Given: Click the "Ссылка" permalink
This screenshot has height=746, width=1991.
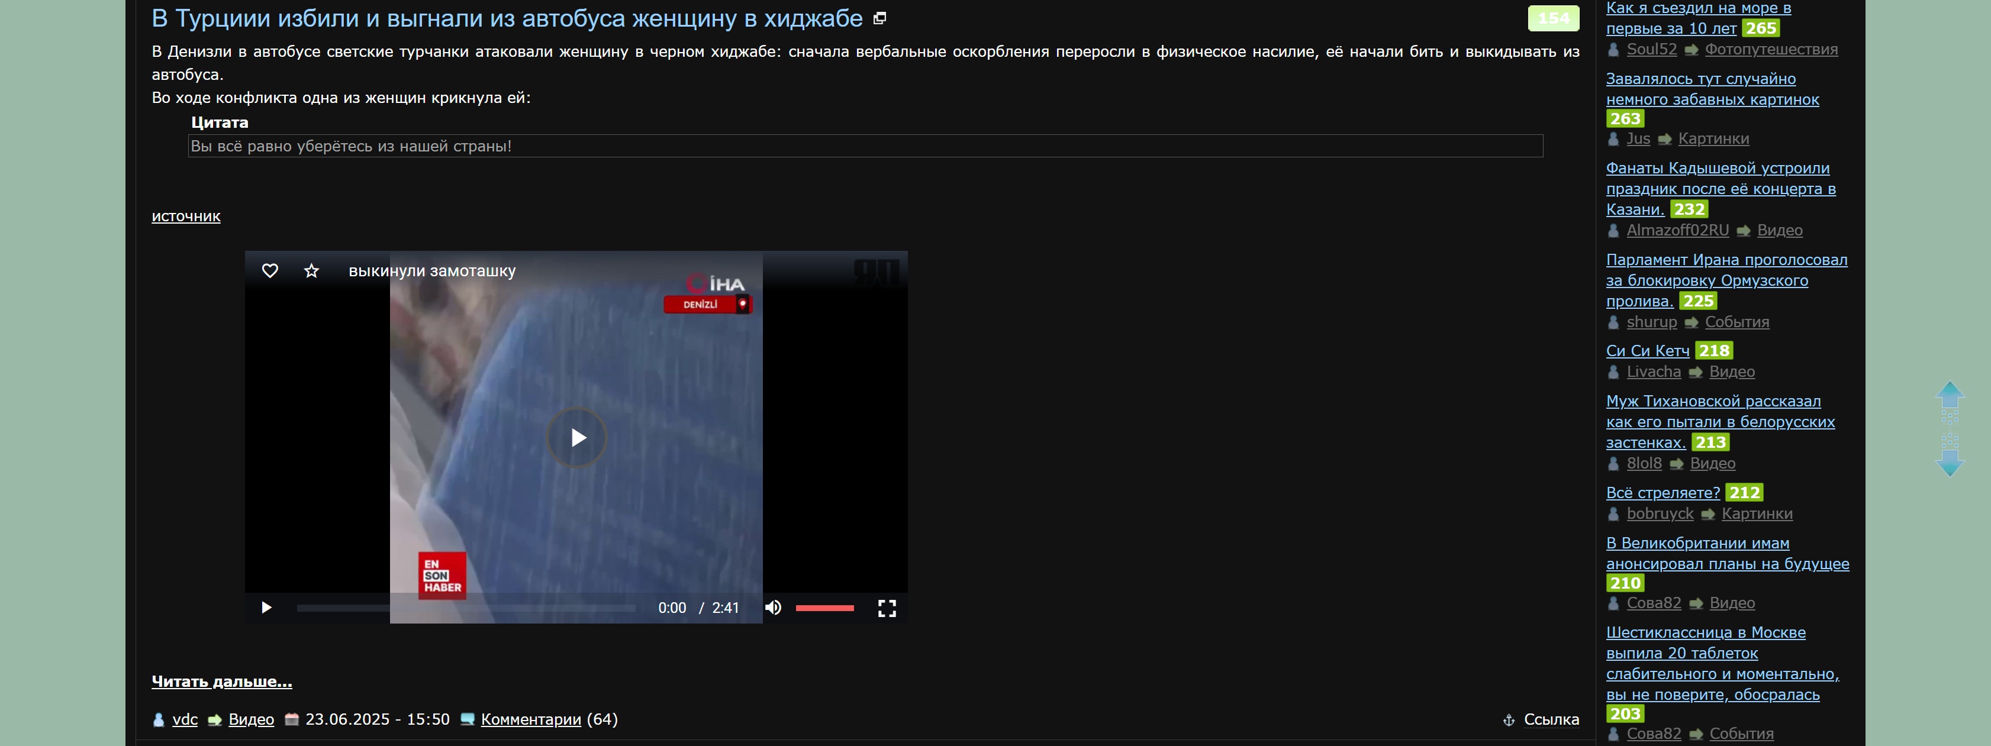Looking at the screenshot, I should pyautogui.click(x=1551, y=720).
